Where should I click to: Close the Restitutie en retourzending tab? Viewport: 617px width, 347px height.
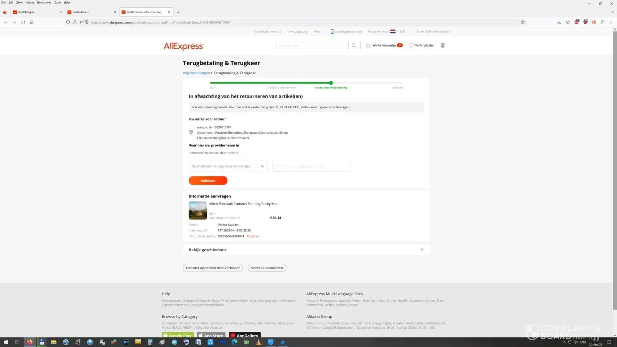click(x=169, y=12)
